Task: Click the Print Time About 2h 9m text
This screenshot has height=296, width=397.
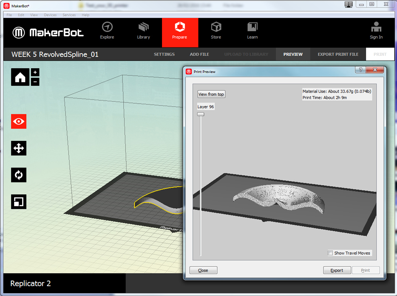Action: coord(325,98)
